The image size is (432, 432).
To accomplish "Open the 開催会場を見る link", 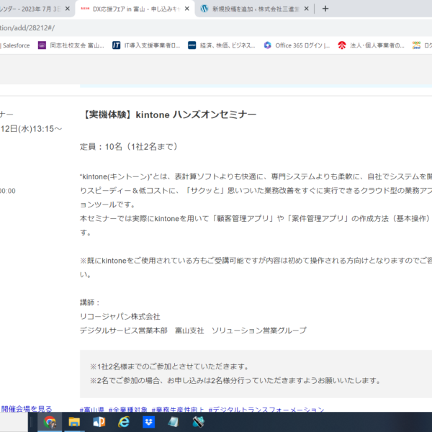I will pyautogui.click(x=27, y=408).
